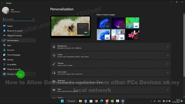Image resolution: width=185 pixels, height=104 pixels.
Task: Apply the green leaf light theme
Action: click(132, 23)
